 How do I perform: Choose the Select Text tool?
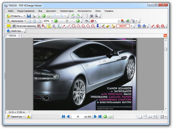(96, 16)
